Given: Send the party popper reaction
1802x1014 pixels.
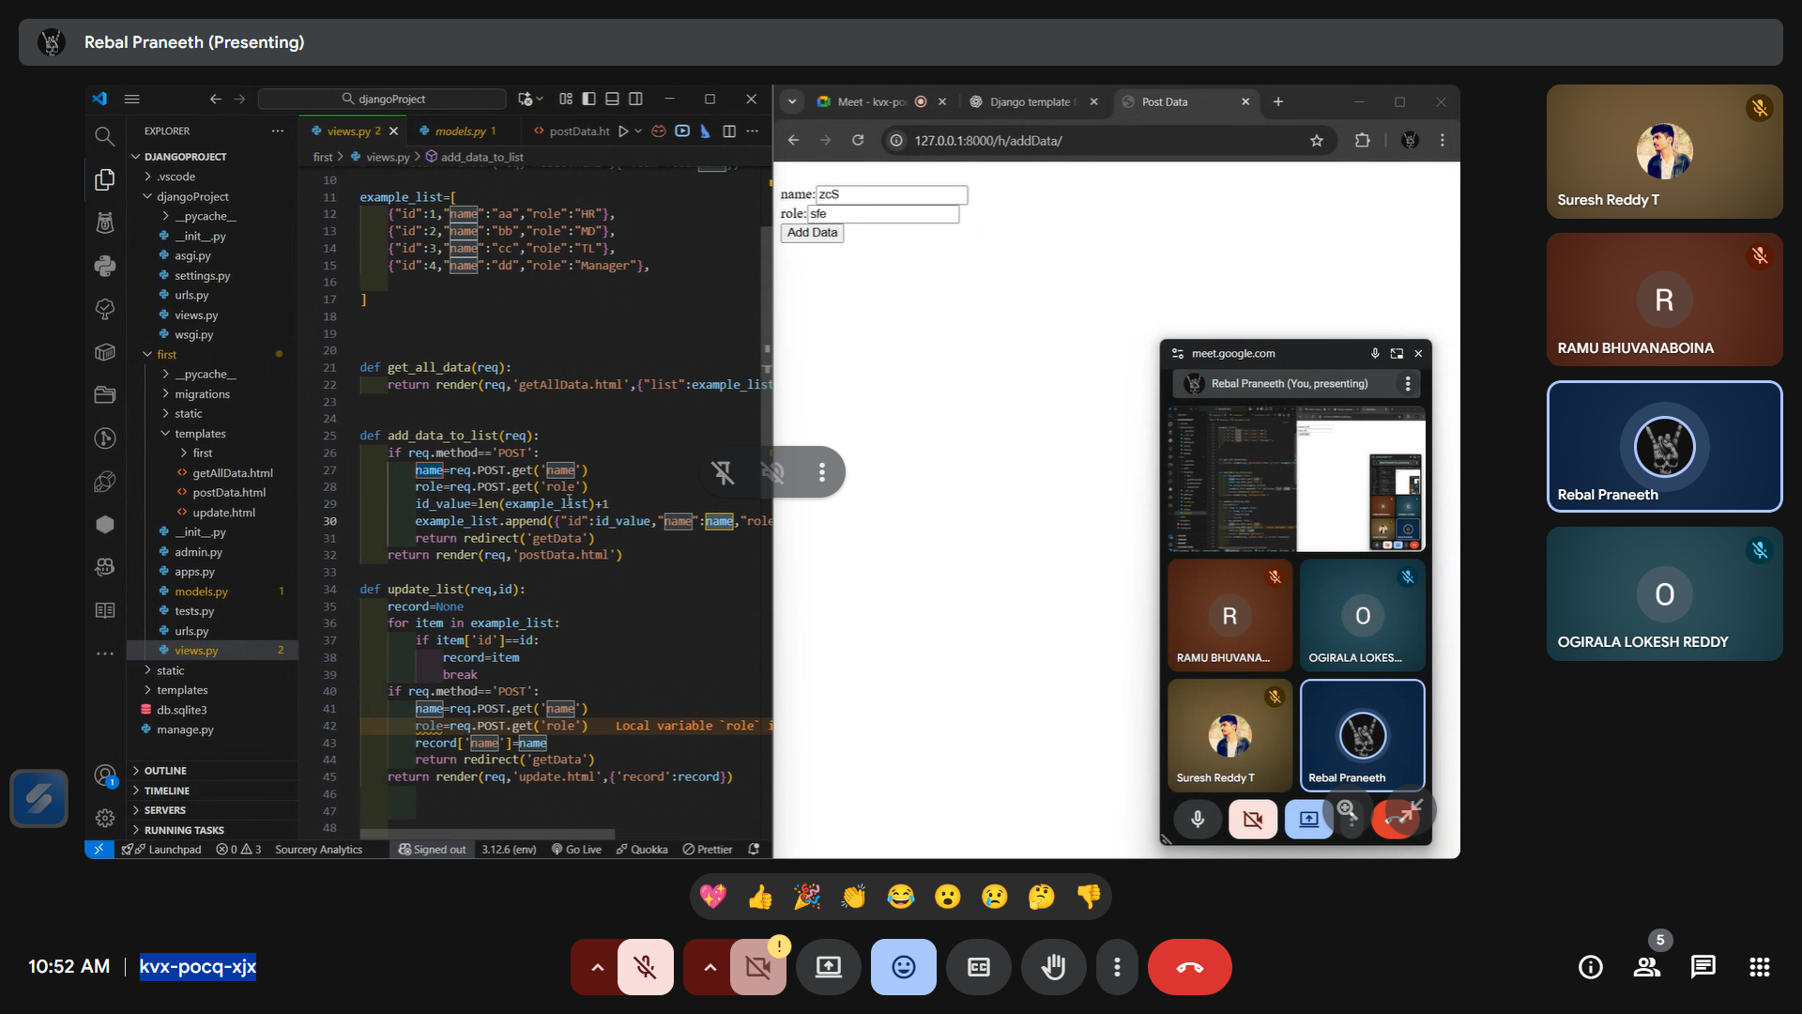Looking at the screenshot, I should pyautogui.click(x=807, y=898).
